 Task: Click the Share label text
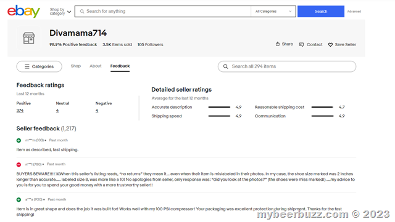tap(288, 44)
